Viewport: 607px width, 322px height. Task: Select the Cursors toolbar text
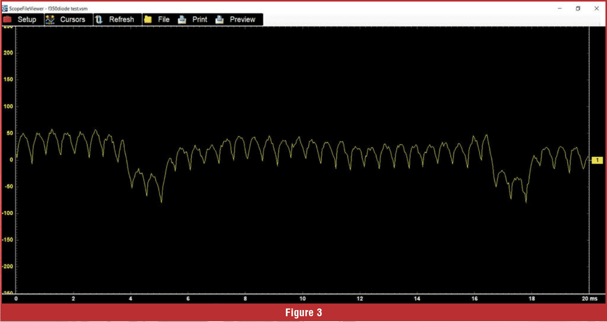(x=72, y=19)
